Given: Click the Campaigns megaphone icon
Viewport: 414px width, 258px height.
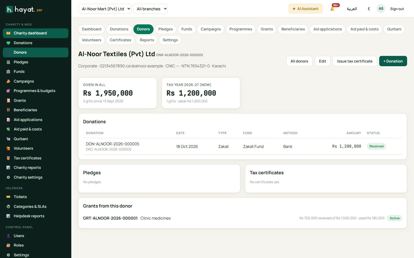Looking at the screenshot, I should [x=8, y=81].
